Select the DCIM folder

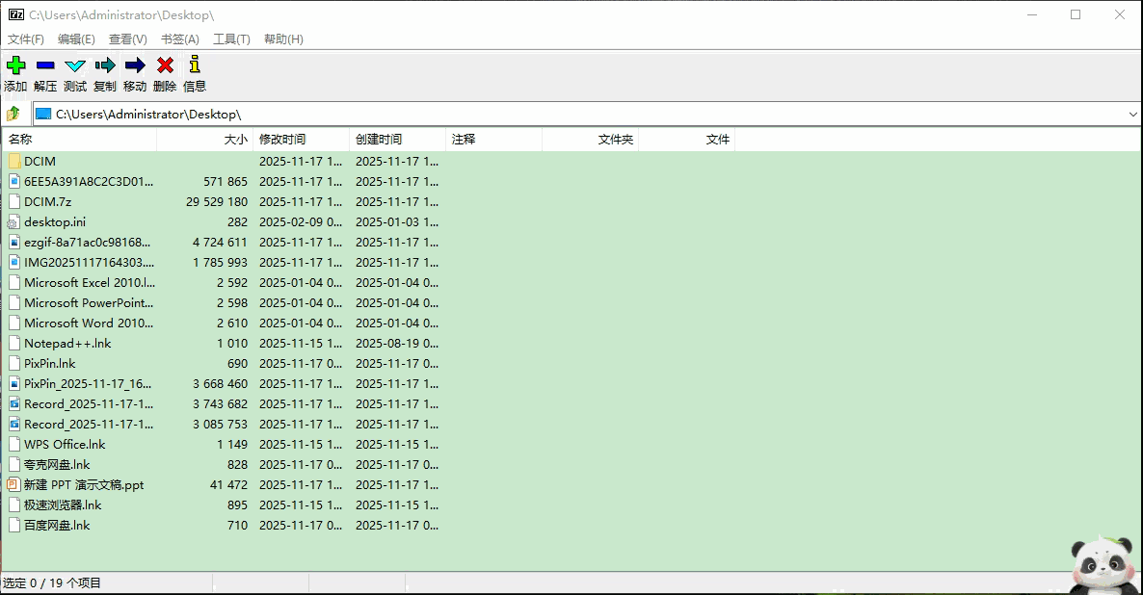tap(39, 161)
